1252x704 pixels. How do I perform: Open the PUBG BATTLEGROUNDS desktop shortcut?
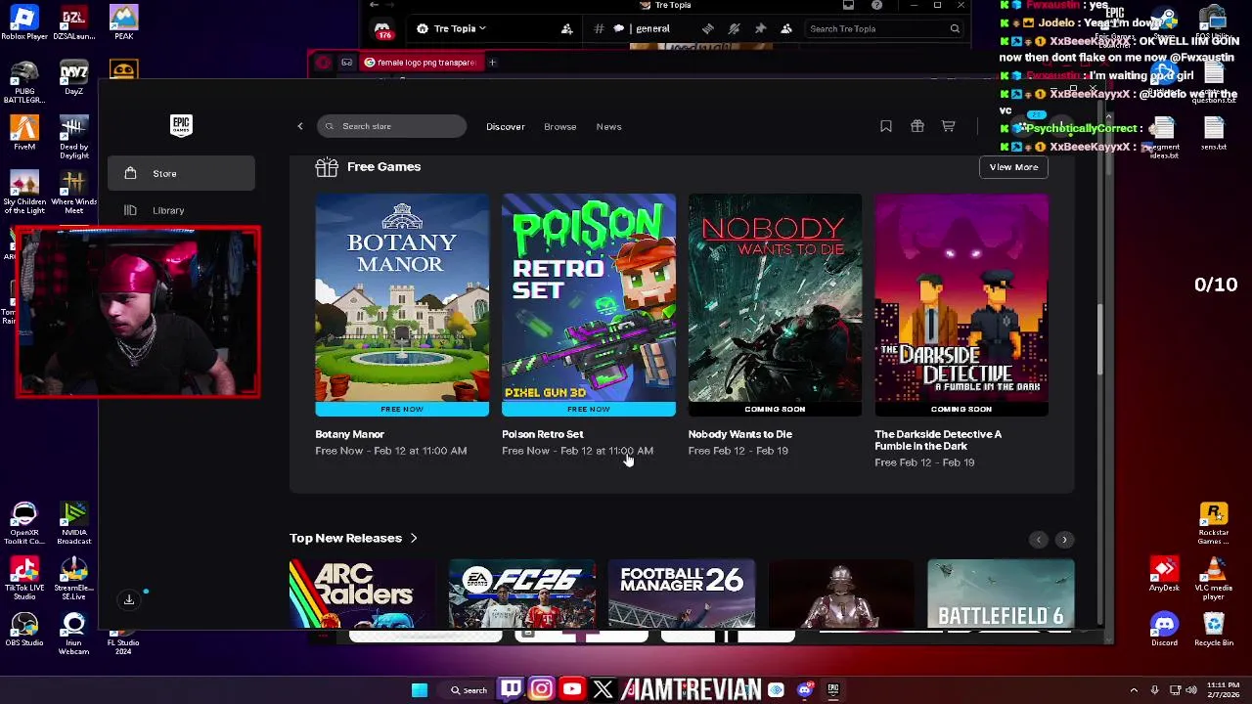[24, 82]
